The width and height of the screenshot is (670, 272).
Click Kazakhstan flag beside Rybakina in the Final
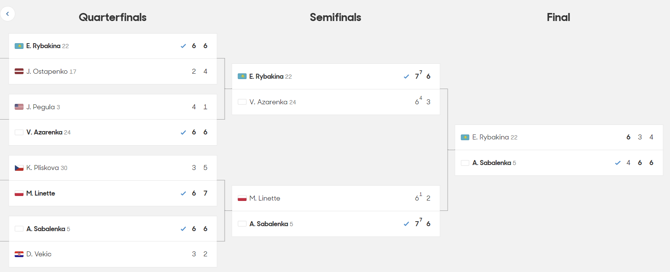(465, 137)
